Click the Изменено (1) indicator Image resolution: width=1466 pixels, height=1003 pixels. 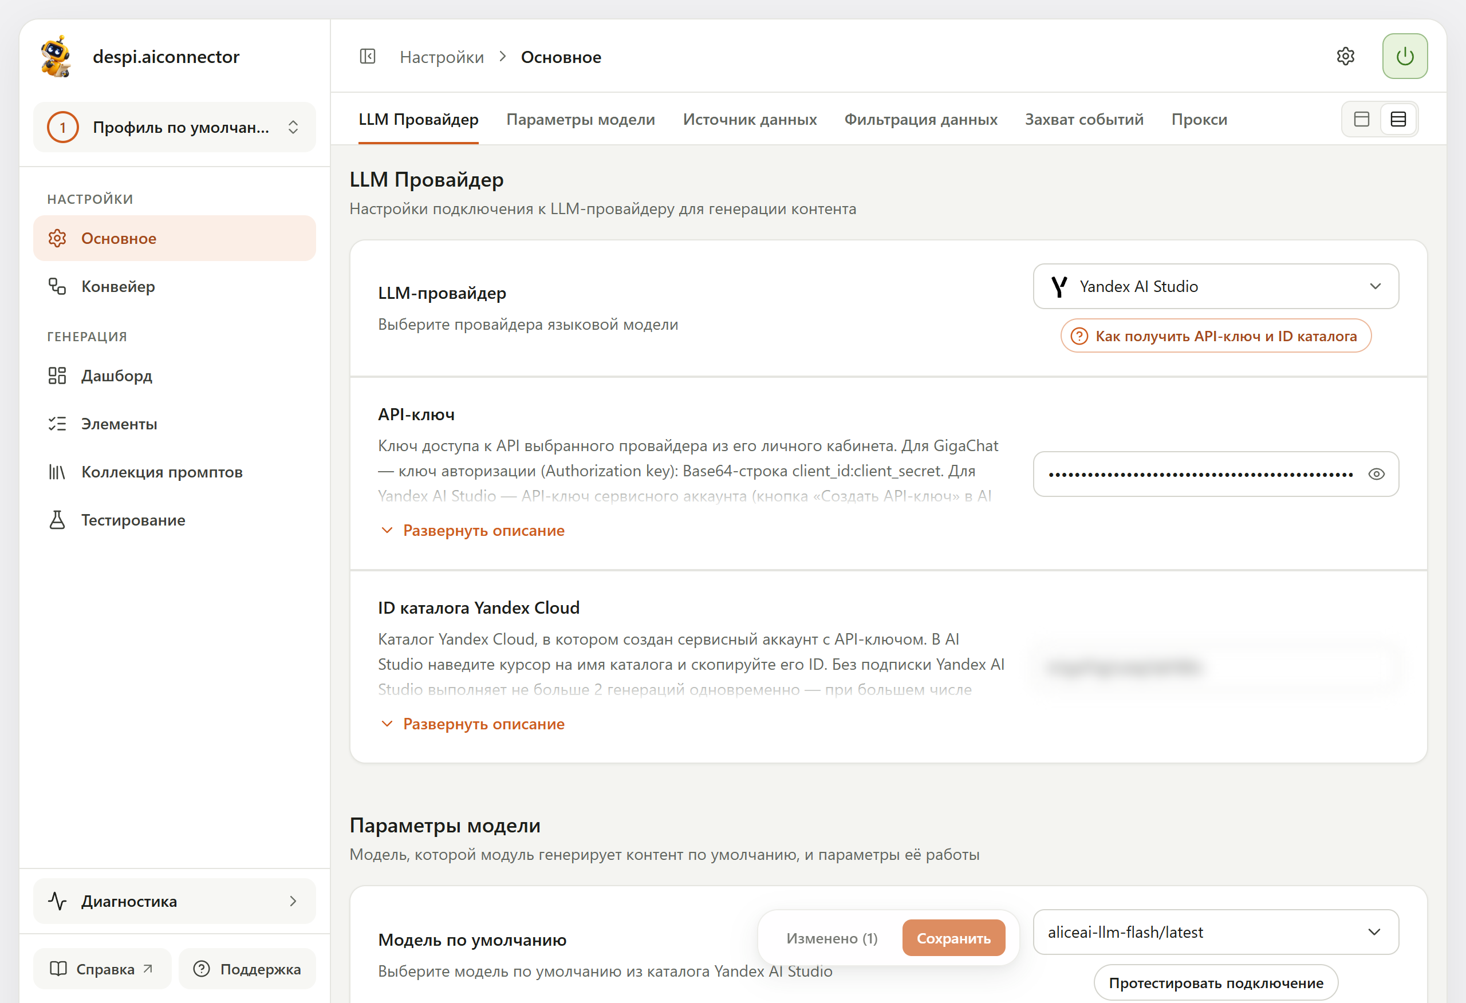click(x=831, y=938)
